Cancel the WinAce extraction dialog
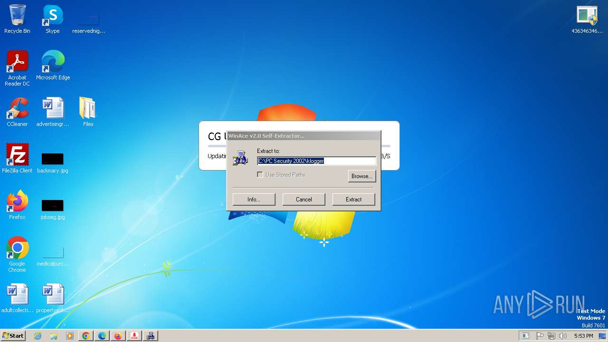Viewport: 608px width, 342px height. pyautogui.click(x=304, y=199)
